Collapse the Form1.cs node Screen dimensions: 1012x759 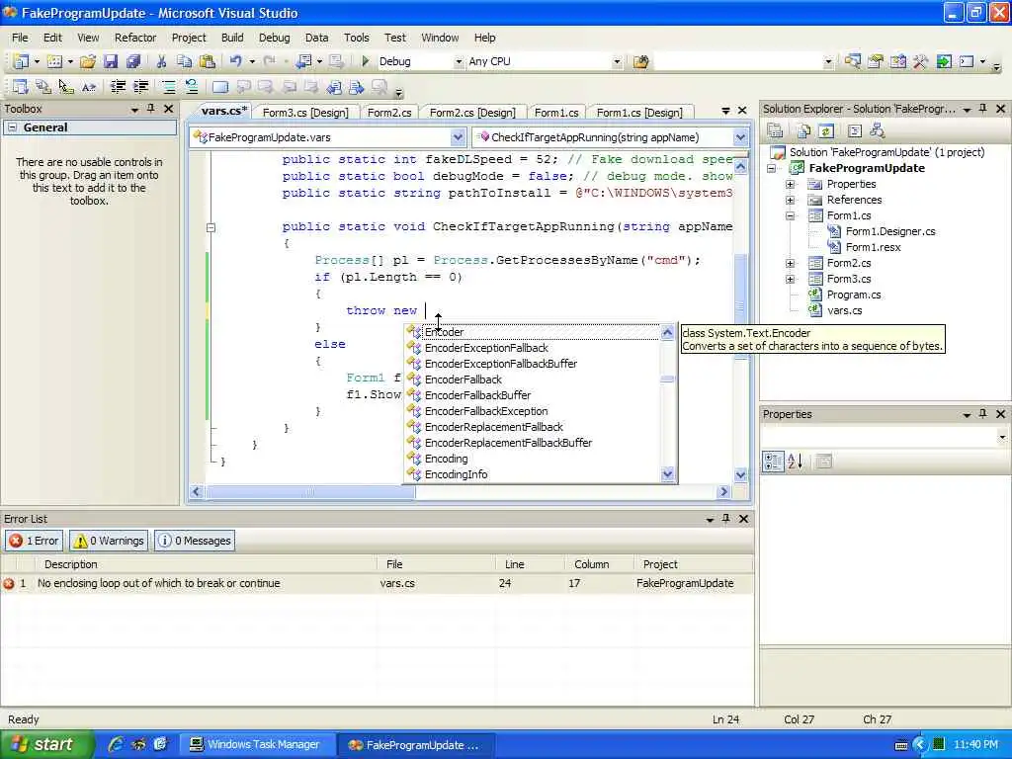tap(790, 215)
